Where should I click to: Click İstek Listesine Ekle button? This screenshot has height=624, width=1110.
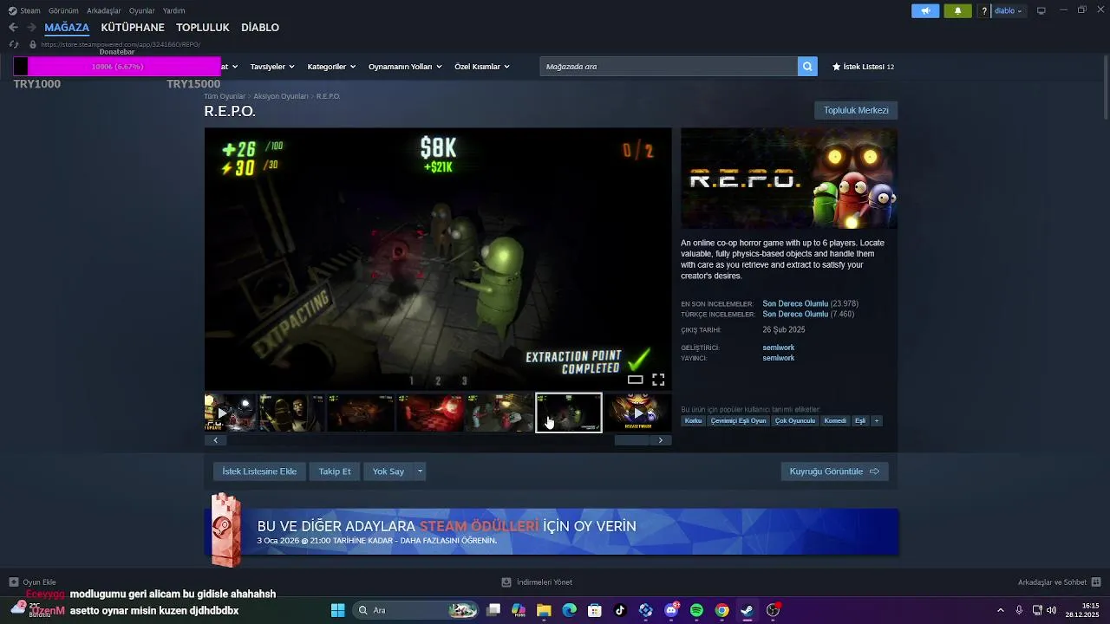pyautogui.click(x=259, y=471)
